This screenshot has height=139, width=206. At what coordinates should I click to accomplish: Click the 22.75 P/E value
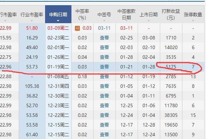coord(6,57)
